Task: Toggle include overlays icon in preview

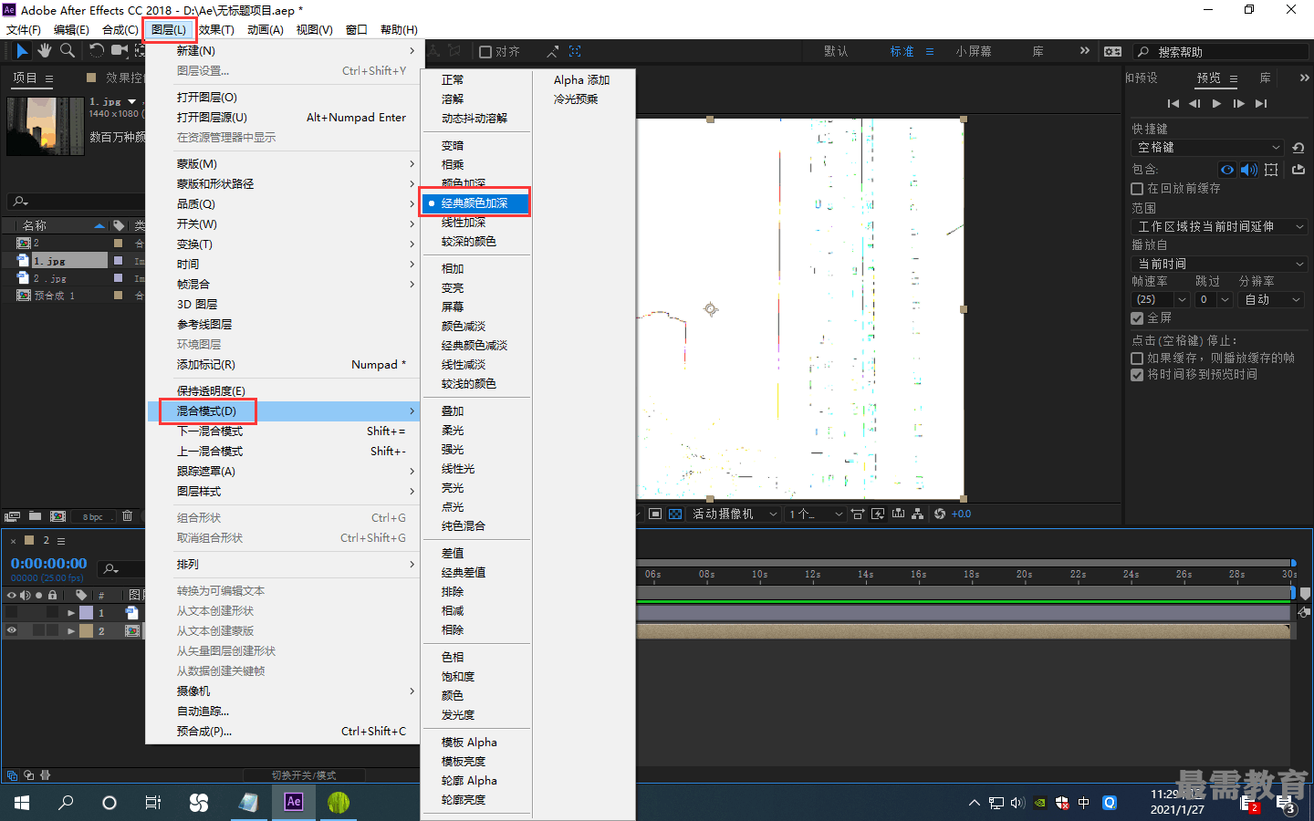Action: click(x=1271, y=170)
